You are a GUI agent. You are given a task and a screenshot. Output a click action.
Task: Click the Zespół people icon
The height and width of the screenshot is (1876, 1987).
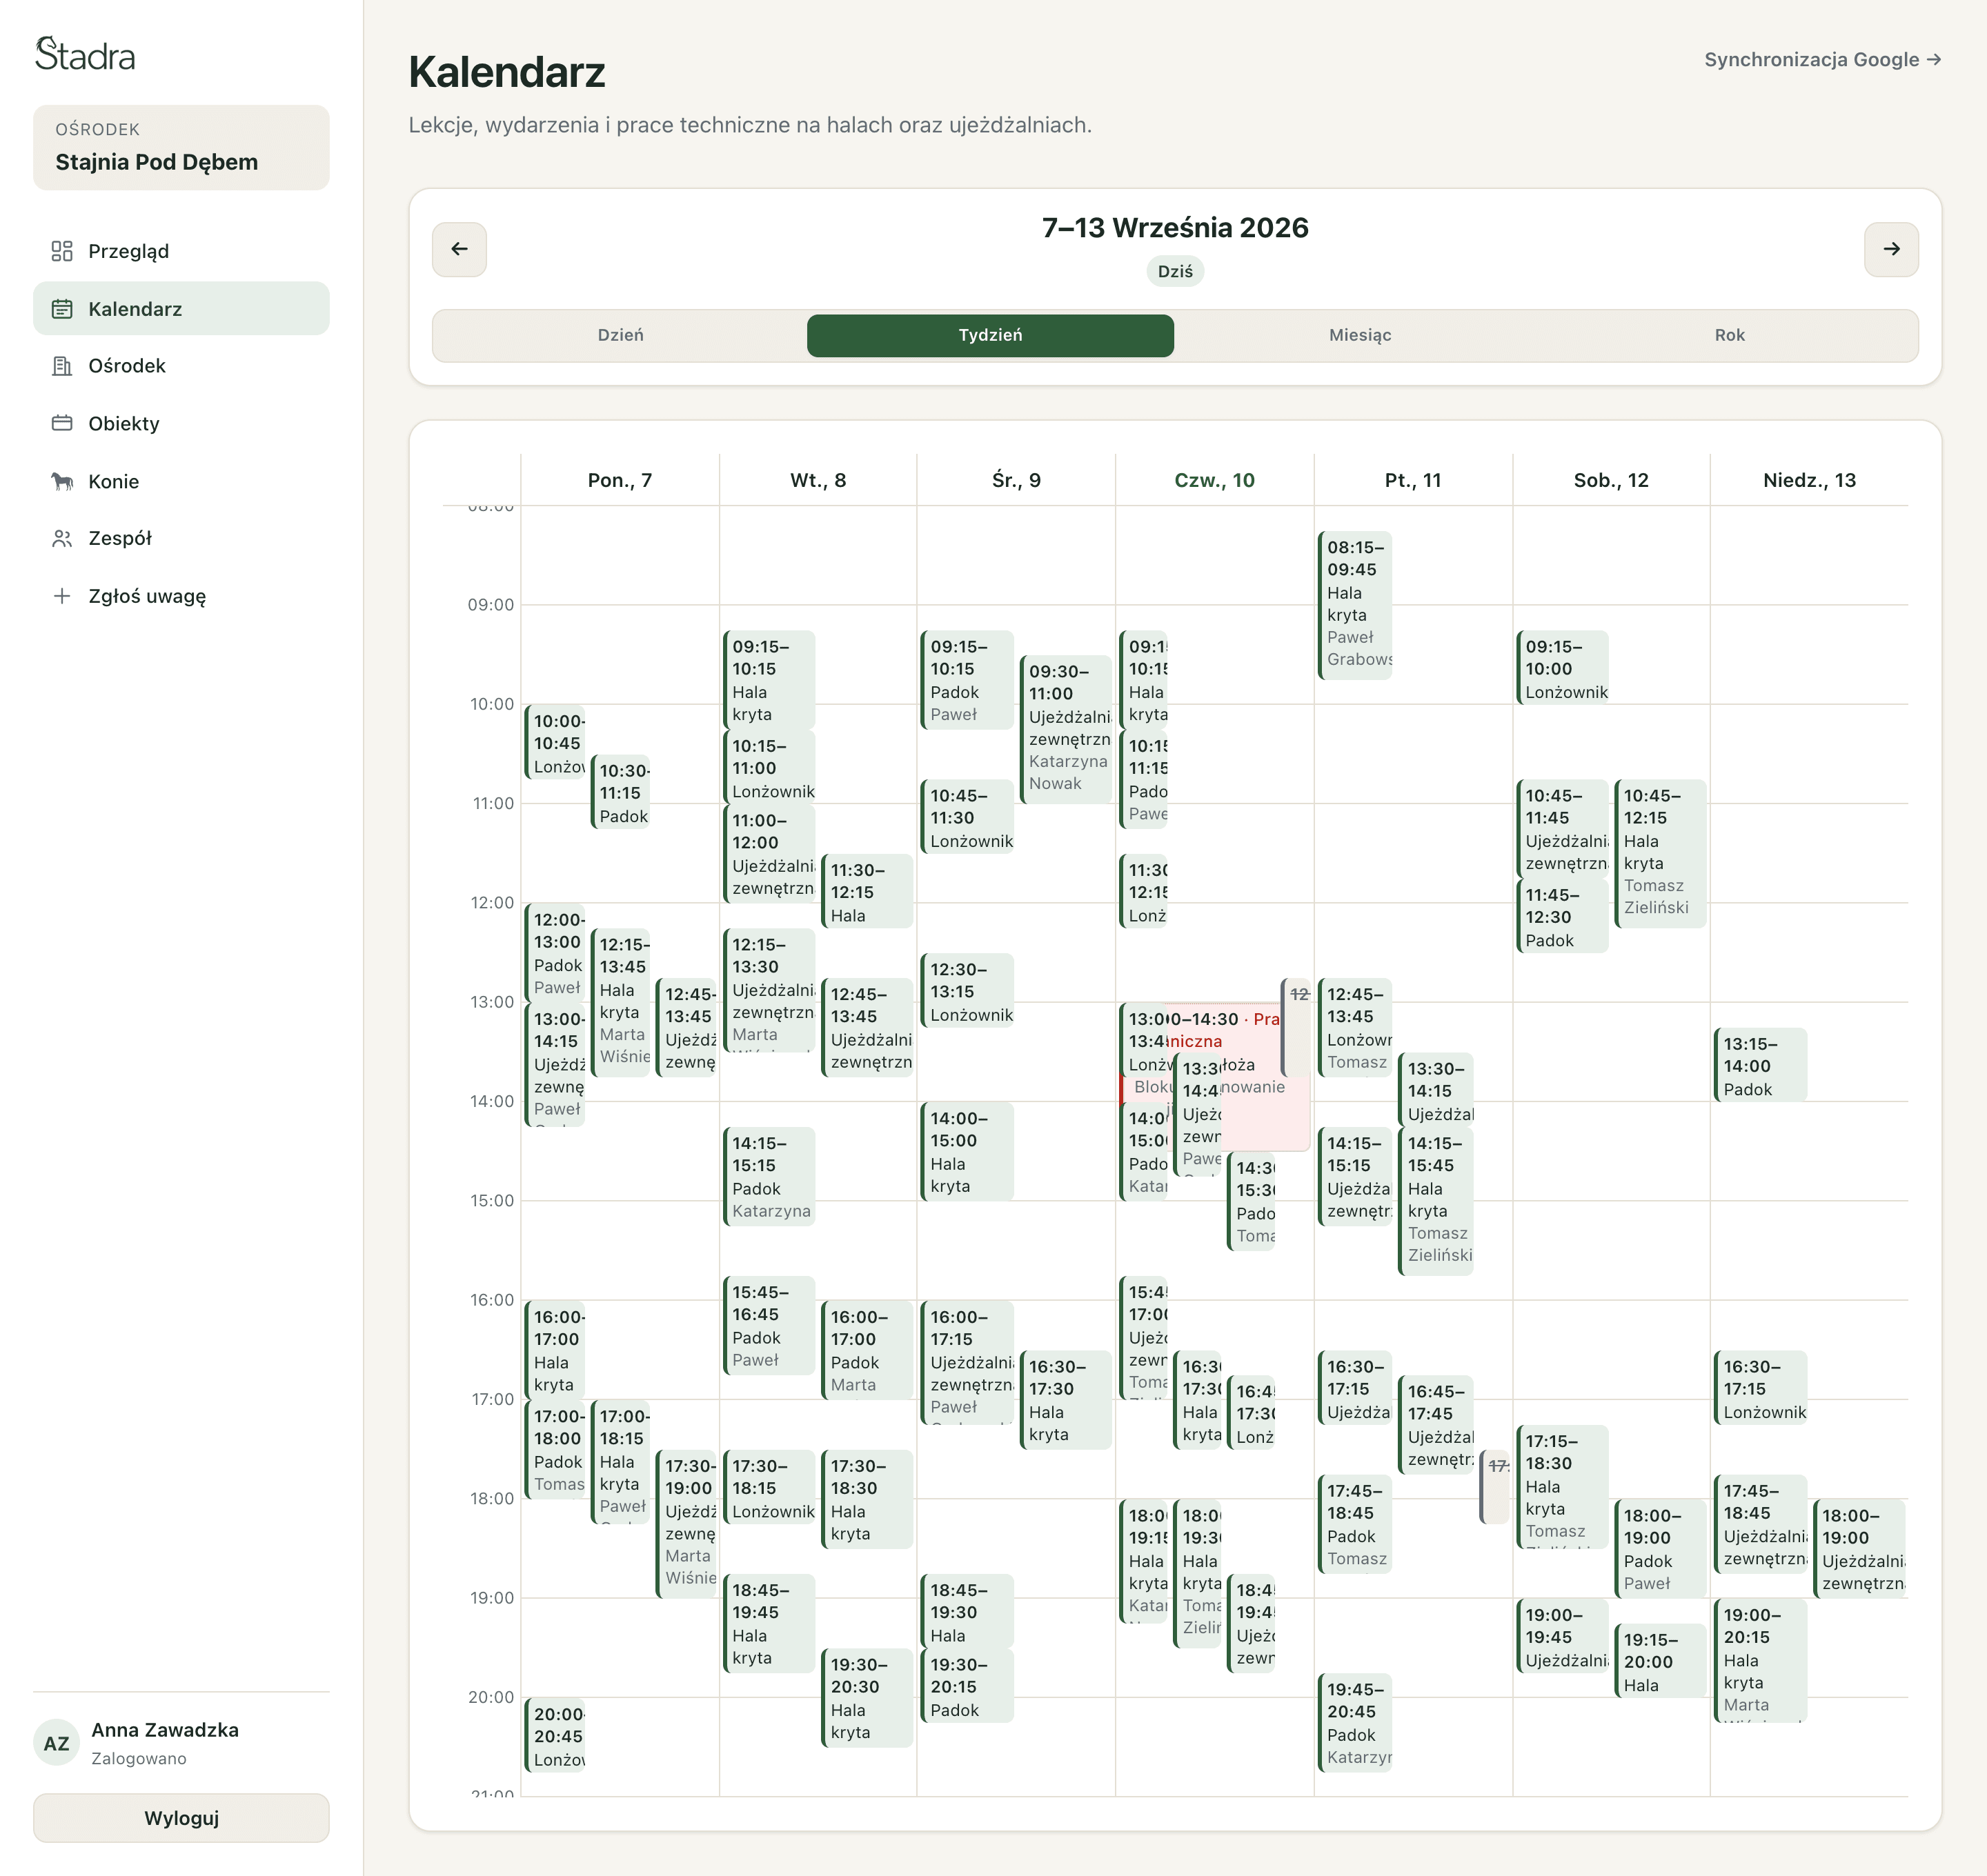(62, 538)
